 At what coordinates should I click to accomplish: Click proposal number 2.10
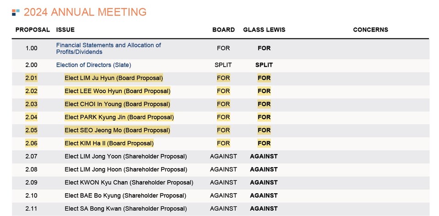coord(31,195)
